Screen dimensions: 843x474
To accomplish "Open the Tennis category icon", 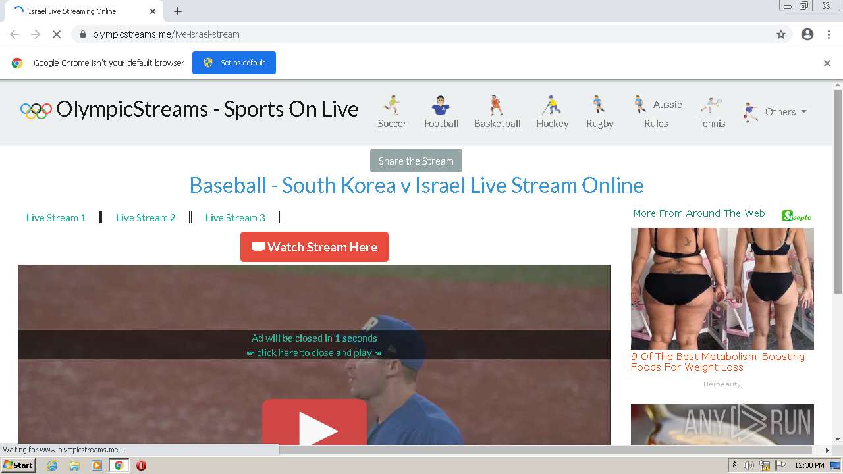I will (x=711, y=105).
